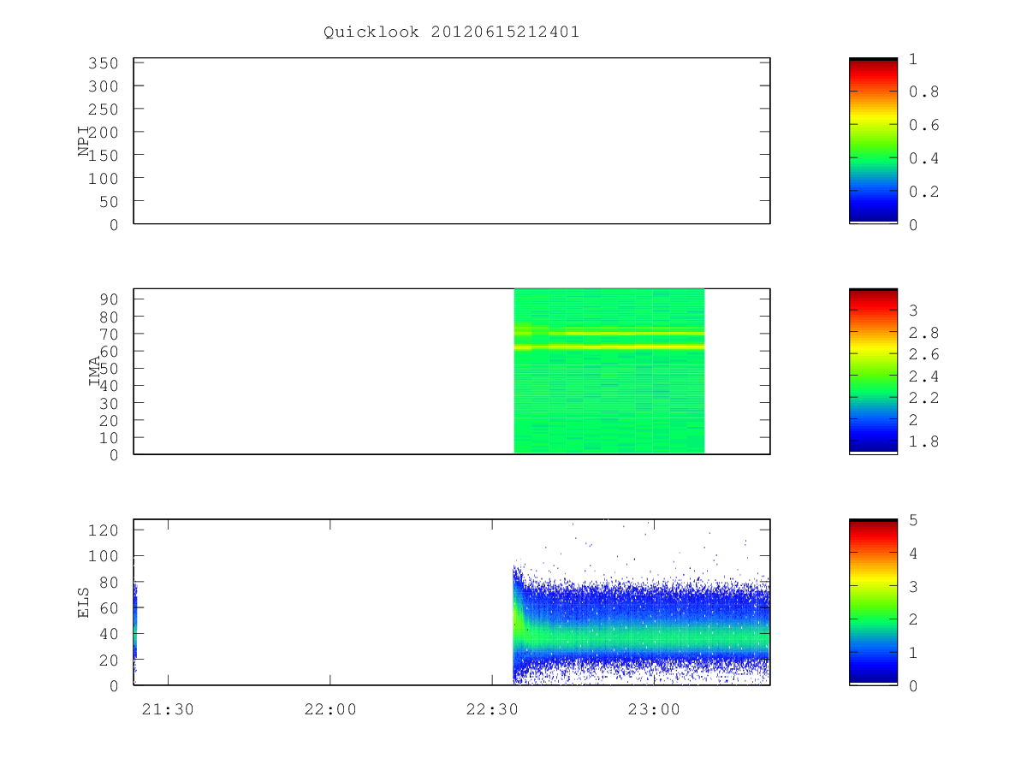
Task: Click the "0.6" label on NPI color bar
Action: [x=924, y=125]
